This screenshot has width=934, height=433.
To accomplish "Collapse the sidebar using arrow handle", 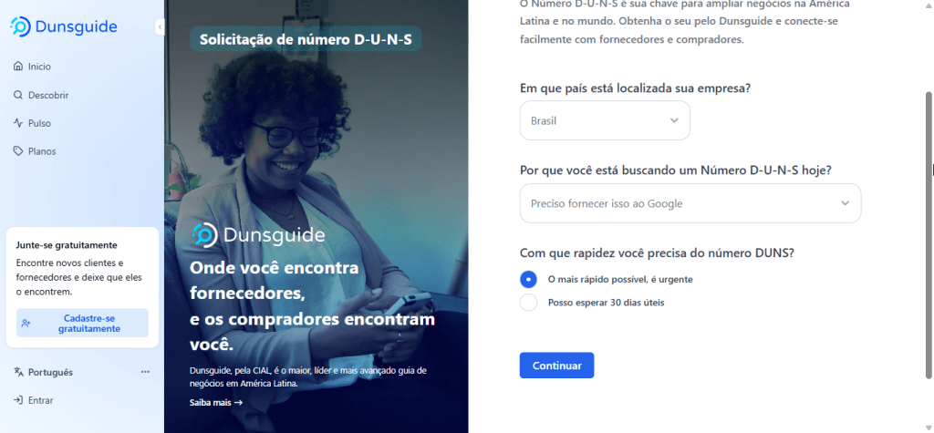I will pos(160,26).
